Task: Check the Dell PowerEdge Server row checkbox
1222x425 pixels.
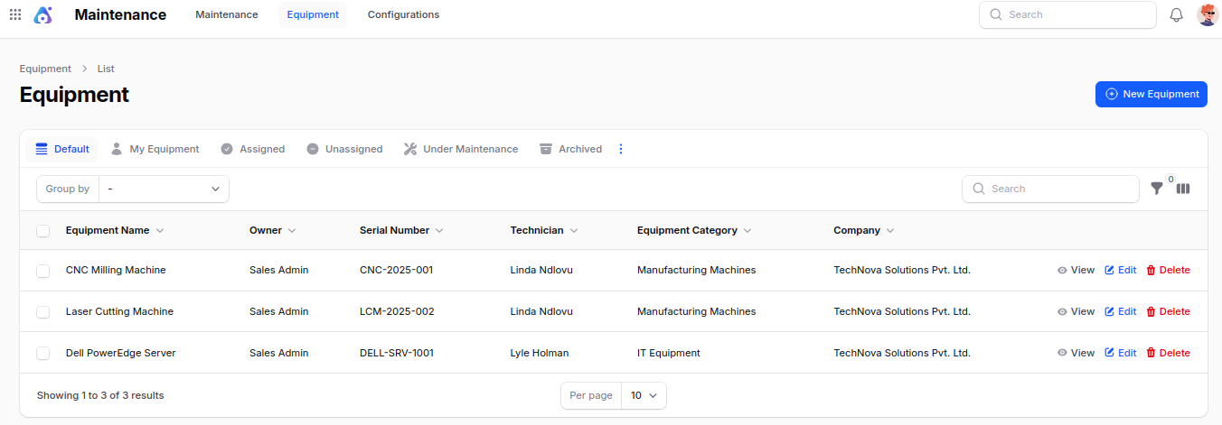Action: [43, 354]
